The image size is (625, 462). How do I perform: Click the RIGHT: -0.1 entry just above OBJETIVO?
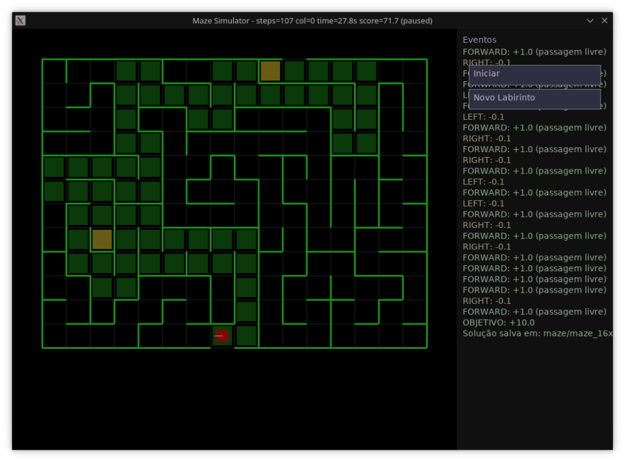click(x=487, y=301)
